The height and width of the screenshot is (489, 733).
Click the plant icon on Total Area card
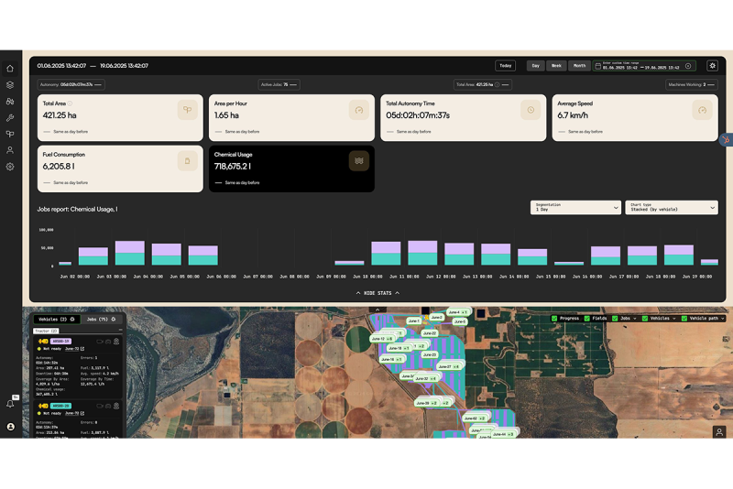[x=188, y=110]
